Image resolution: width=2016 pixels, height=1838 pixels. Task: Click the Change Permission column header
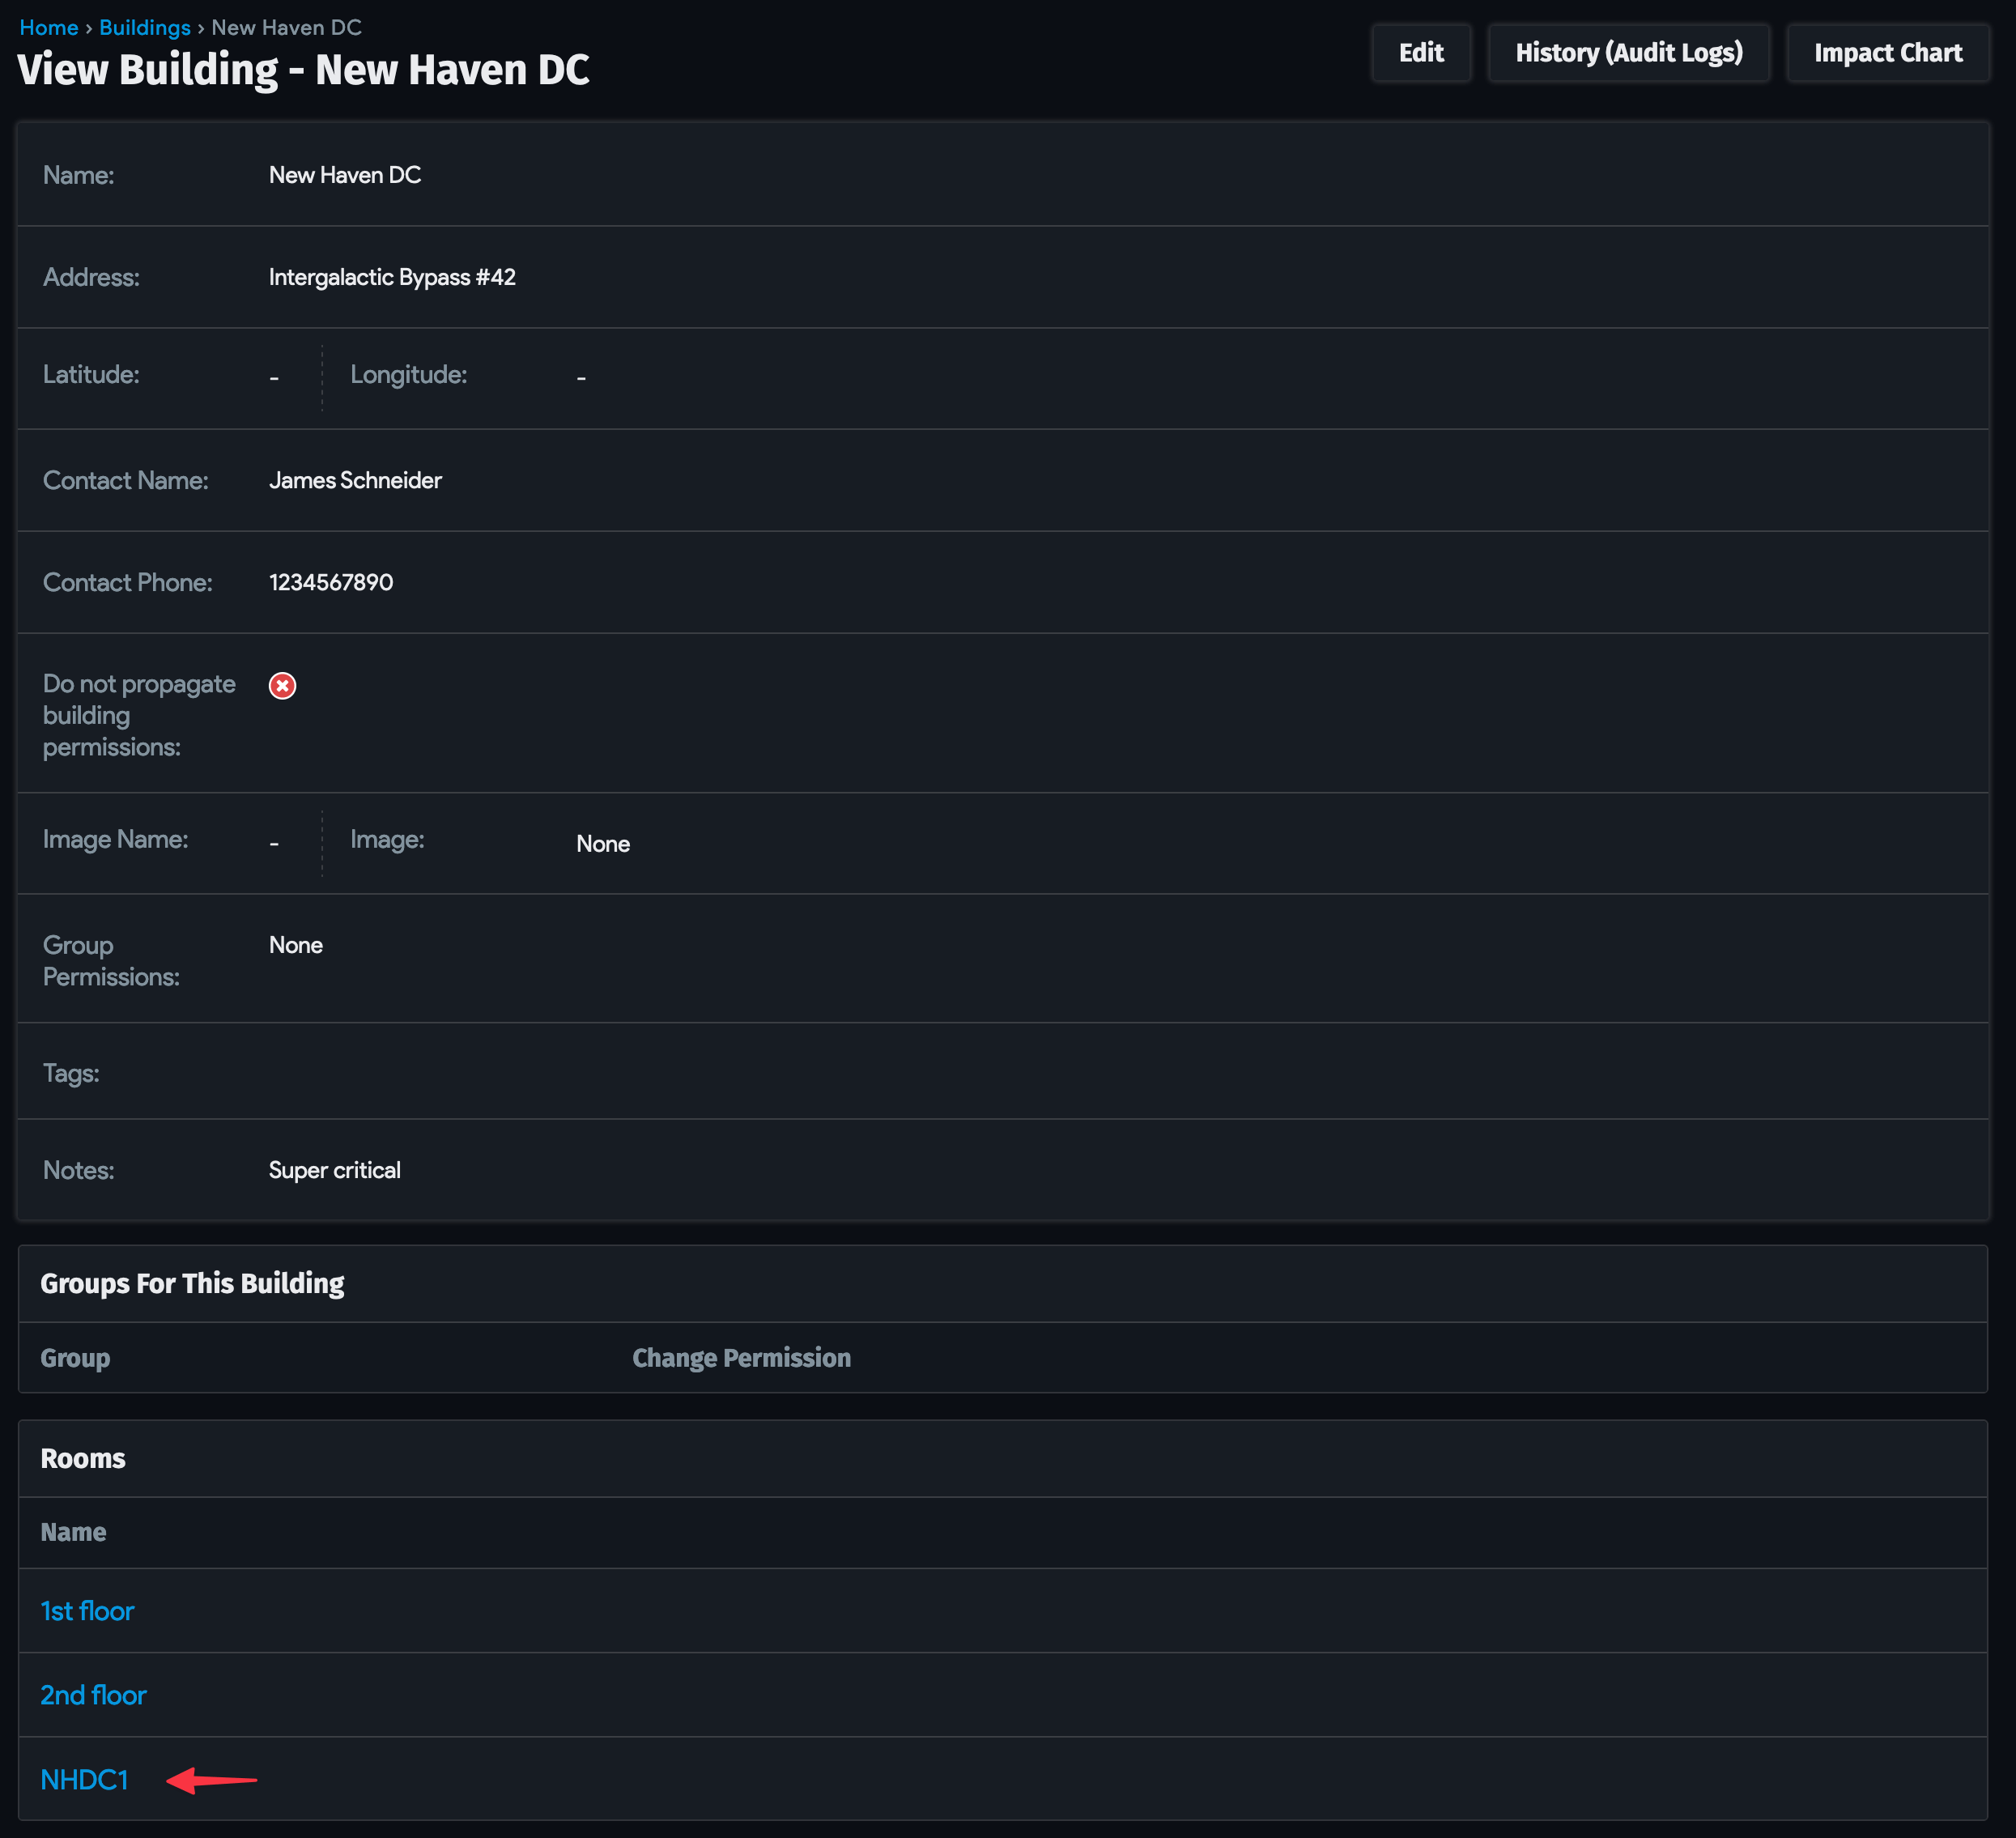pos(742,1357)
